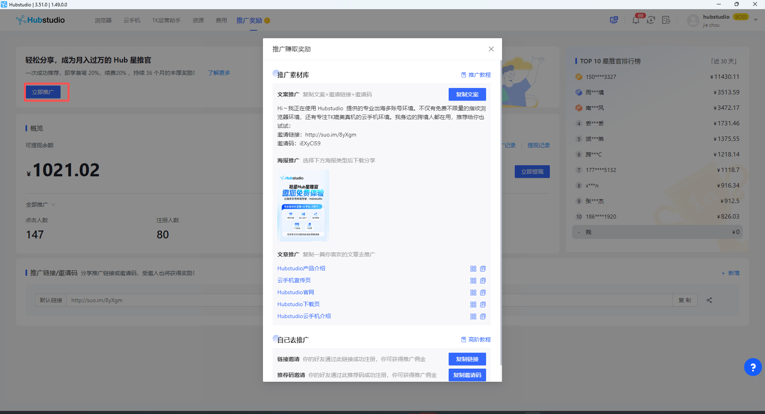The width and height of the screenshot is (765, 414).
Task: Click the download/update circular arrow icon
Action: coord(651,20)
